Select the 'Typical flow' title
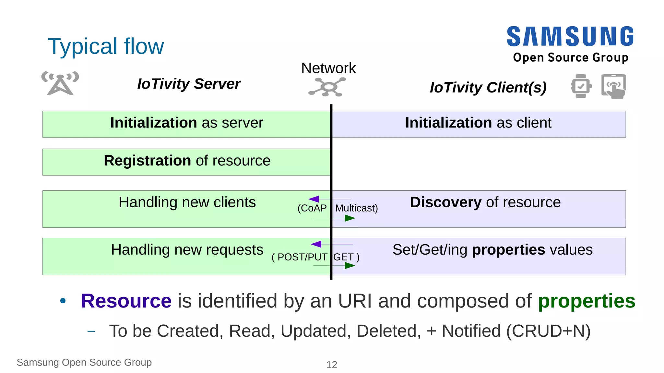Image resolution: width=664 pixels, height=373 pixels. click(x=106, y=46)
